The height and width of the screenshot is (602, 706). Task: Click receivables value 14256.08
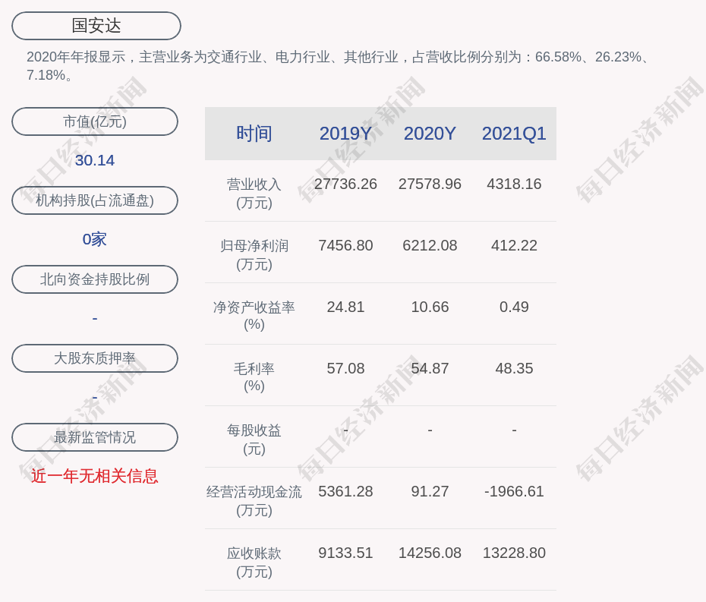(x=430, y=553)
